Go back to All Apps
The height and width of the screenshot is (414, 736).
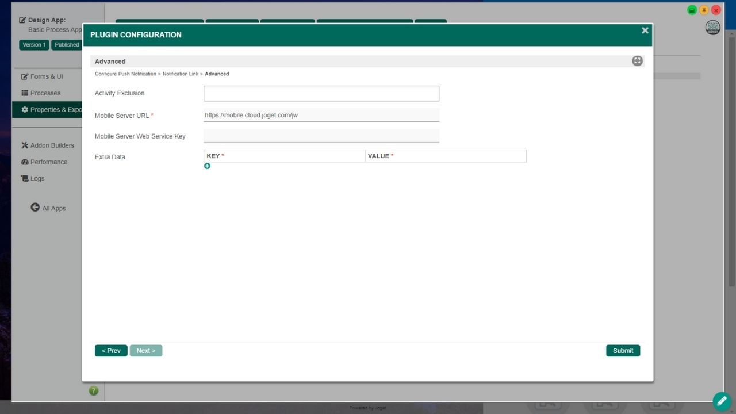click(x=49, y=208)
